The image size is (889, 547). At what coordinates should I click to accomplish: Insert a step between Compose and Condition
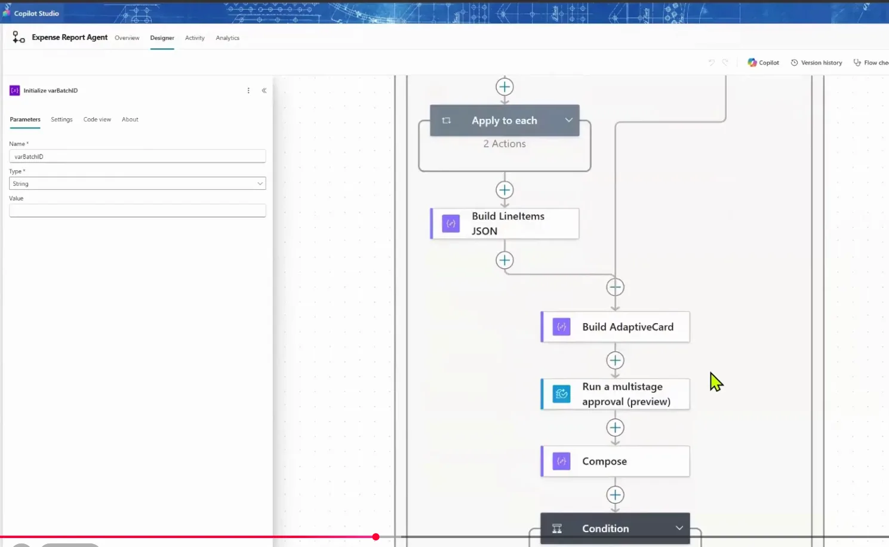[x=615, y=495]
